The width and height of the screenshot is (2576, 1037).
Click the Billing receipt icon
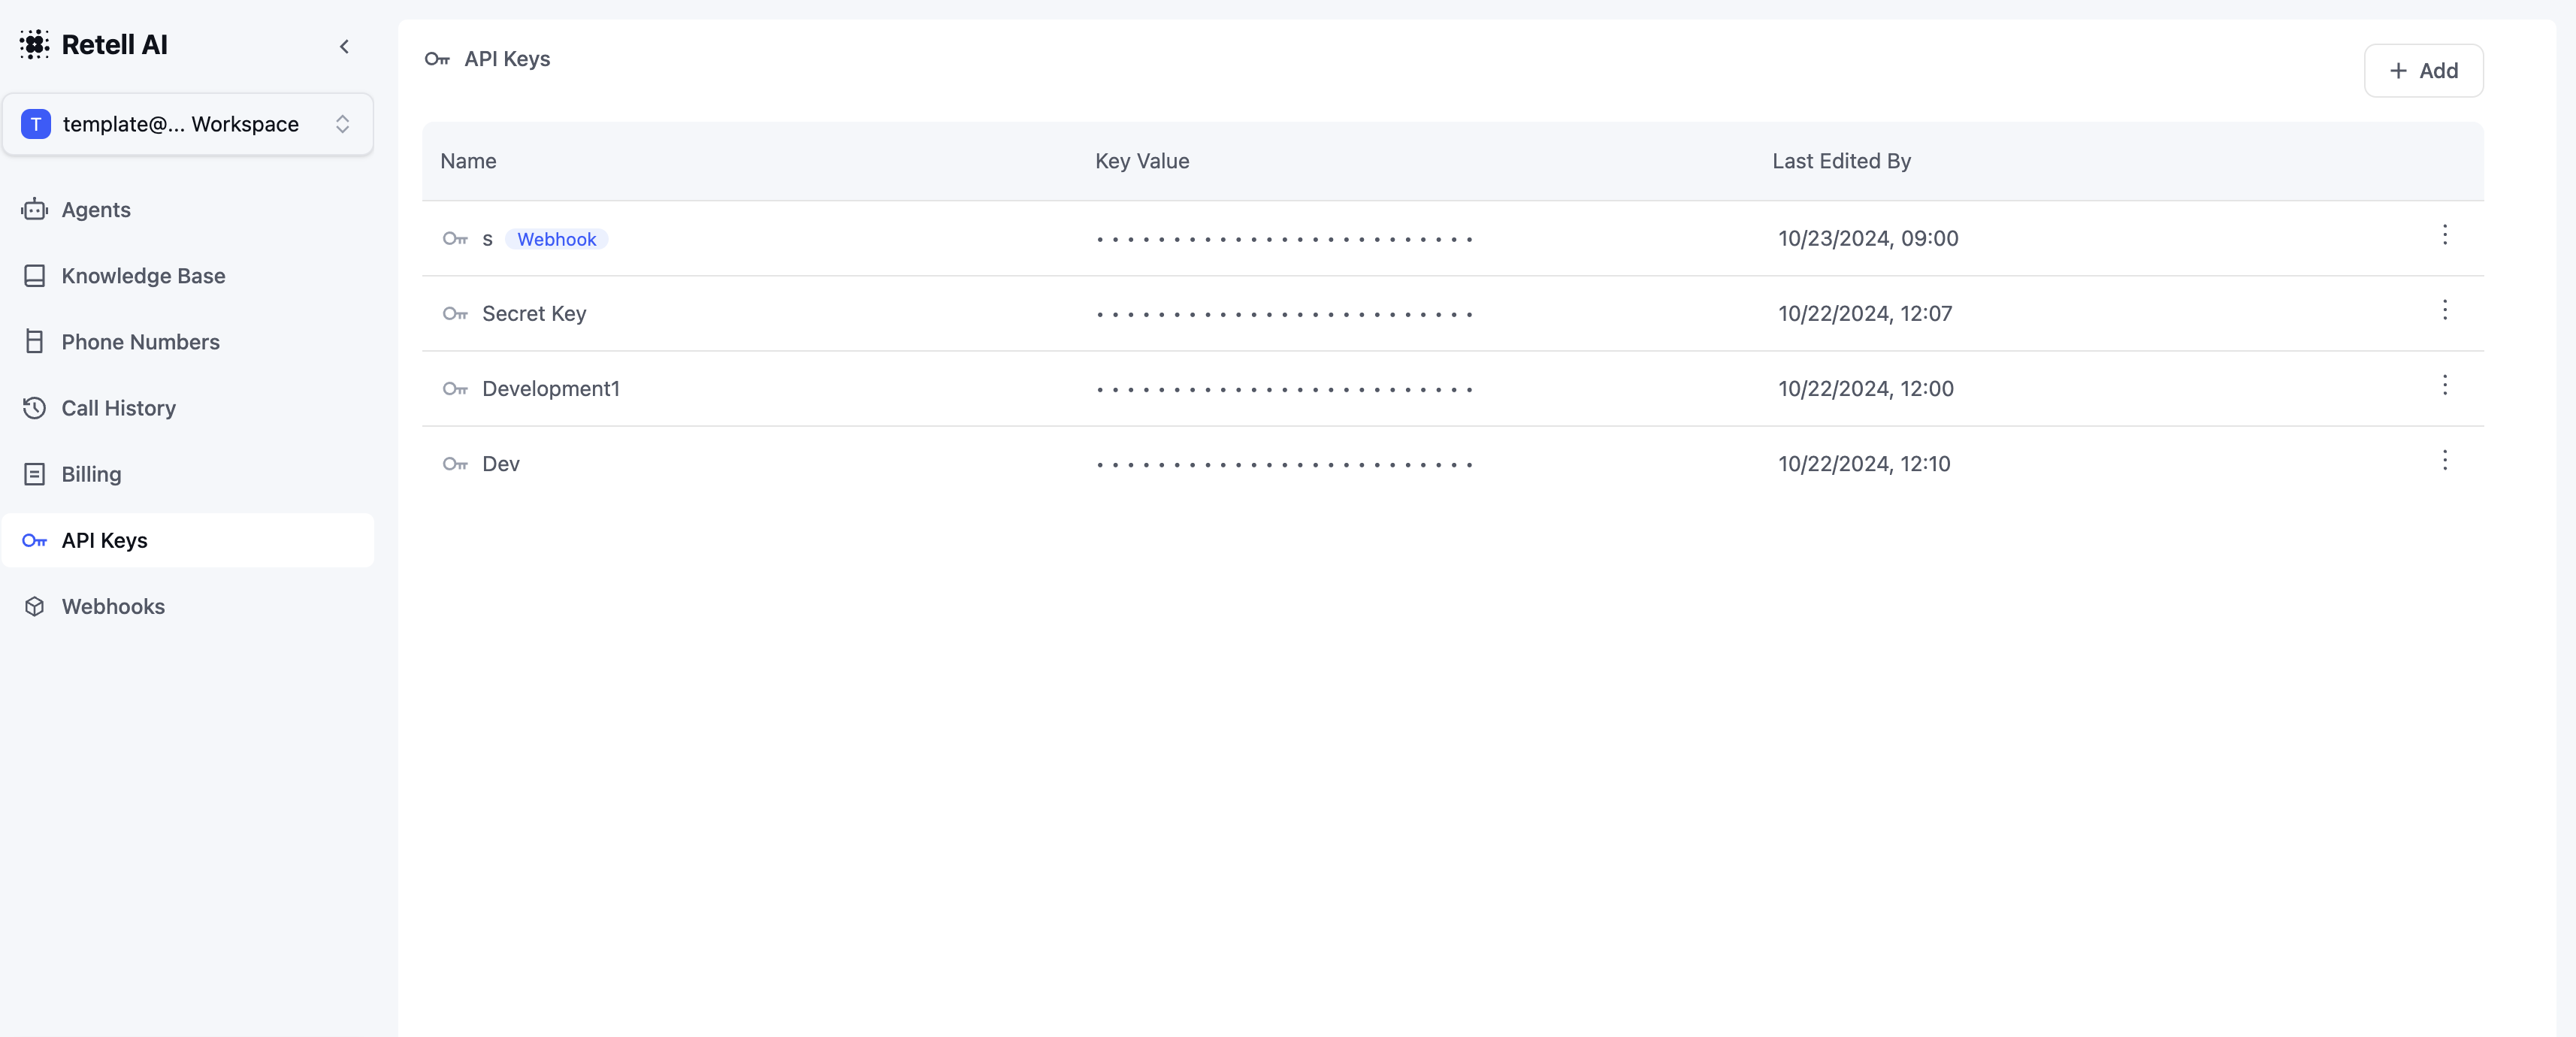[x=35, y=474]
